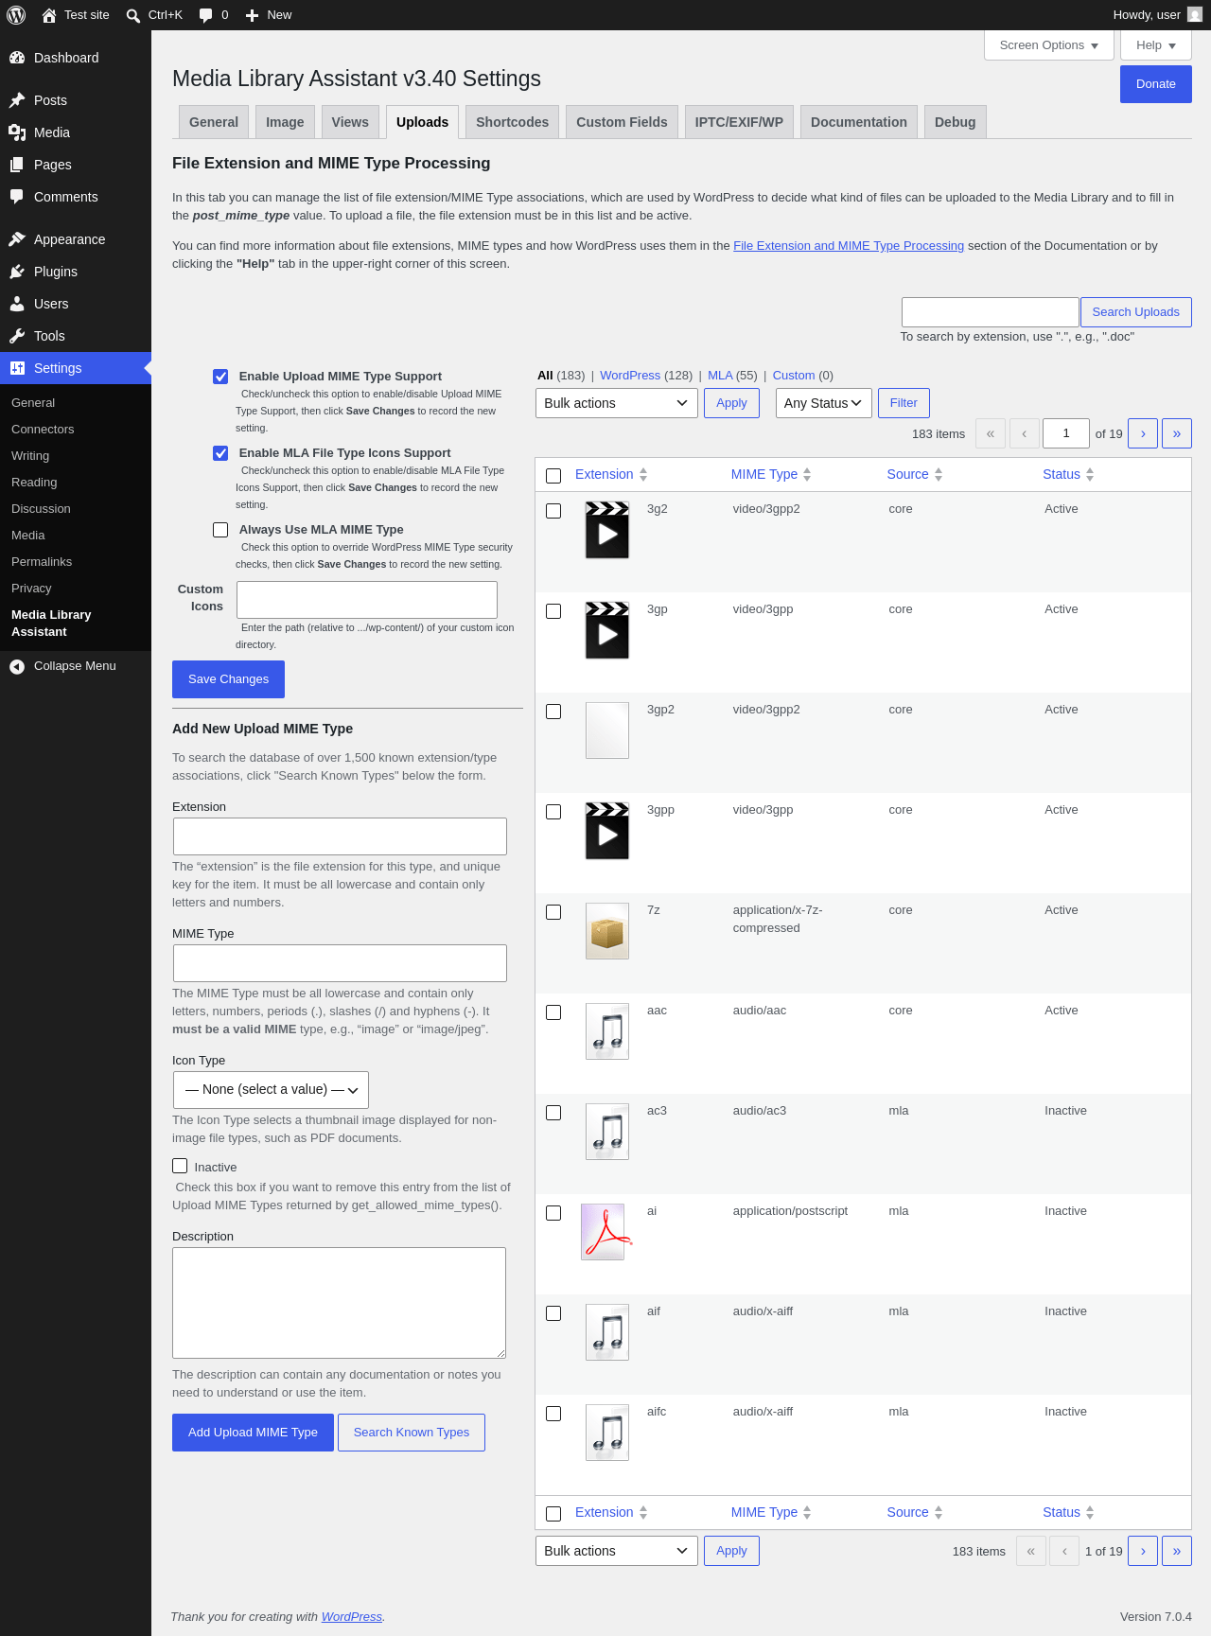This screenshot has height=1636, width=1211.
Task: Sort by Extension in the table header
Action: (x=611, y=475)
